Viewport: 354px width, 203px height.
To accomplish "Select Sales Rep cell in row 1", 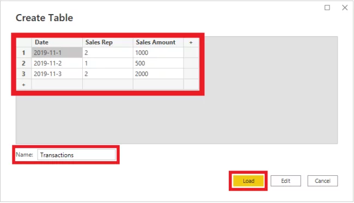I will pyautogui.click(x=108, y=53).
